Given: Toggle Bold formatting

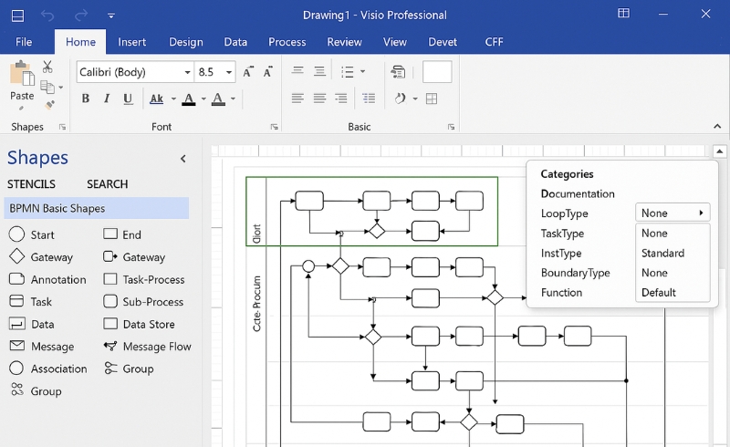Looking at the screenshot, I should (86, 99).
